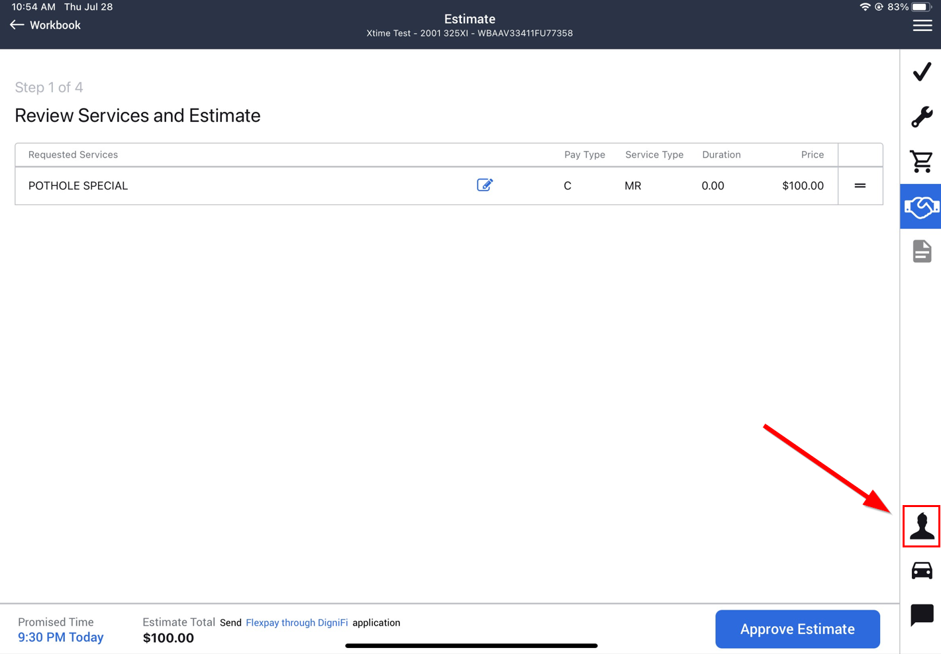
Task: Open the Flexpay through DigniFi link
Action: coord(297,622)
